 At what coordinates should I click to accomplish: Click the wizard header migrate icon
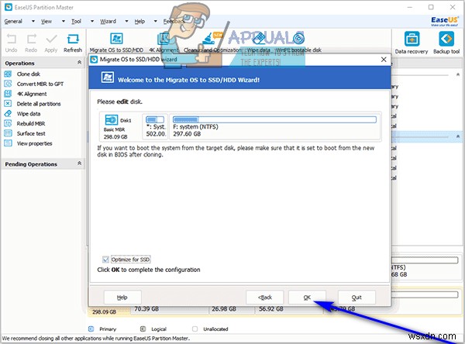tap(108, 77)
